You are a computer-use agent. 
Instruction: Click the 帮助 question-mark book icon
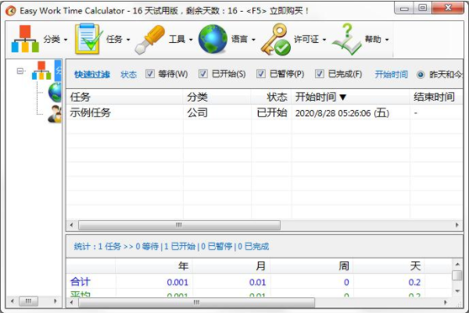point(346,39)
